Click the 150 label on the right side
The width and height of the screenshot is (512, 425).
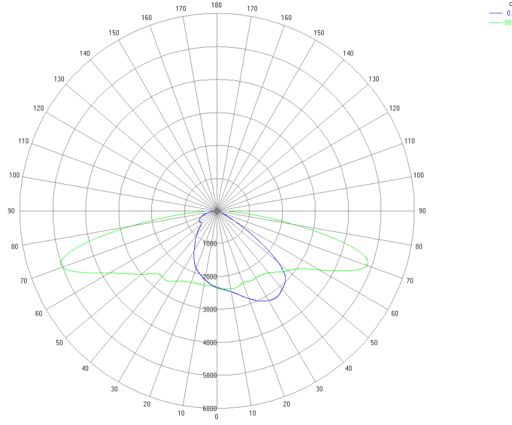(319, 33)
